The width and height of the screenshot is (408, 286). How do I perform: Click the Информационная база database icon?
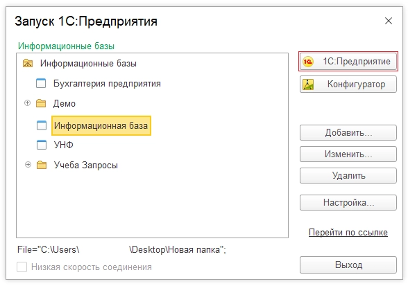click(x=42, y=125)
